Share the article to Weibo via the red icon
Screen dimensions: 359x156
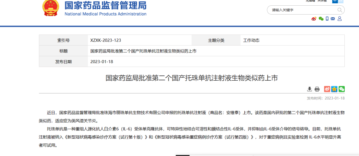point(327,89)
